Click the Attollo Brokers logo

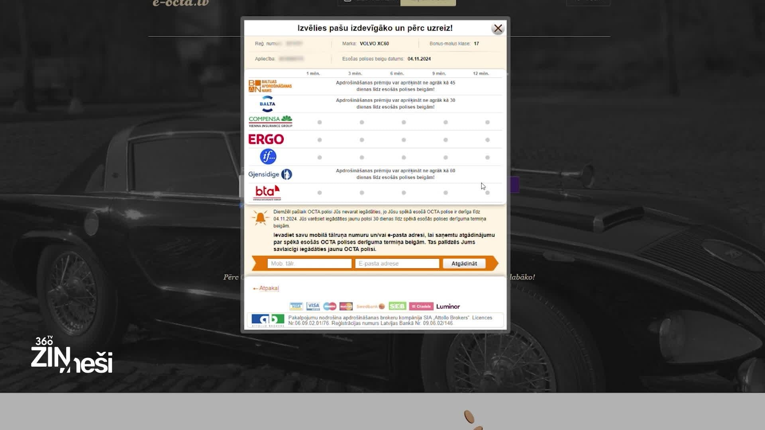268,320
